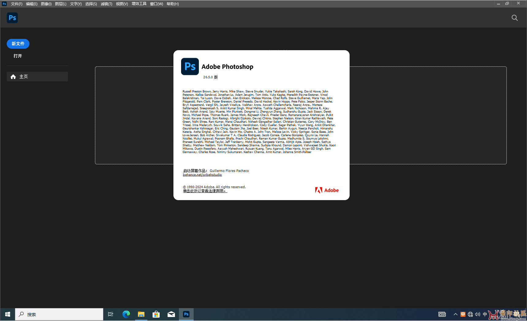
Task: Open the 编辑(E) menu
Action: [x=32, y=4]
